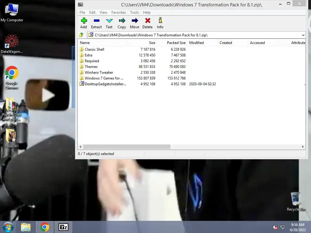Select Psycho Dad folder on desktop
Image resolution: width=311 pixels, height=233 pixels.
pyautogui.click(x=12, y=109)
